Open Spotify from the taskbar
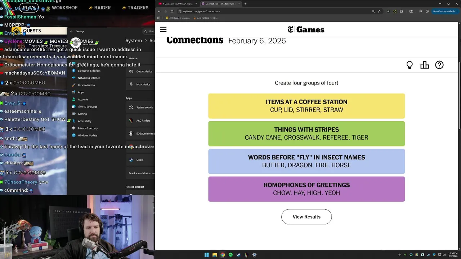 coord(230,255)
